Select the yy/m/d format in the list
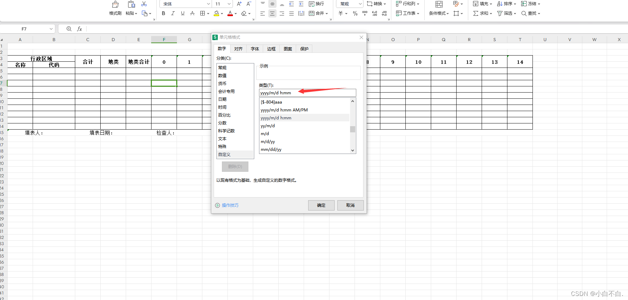Viewport: 628px width, 300px height. coord(305,126)
